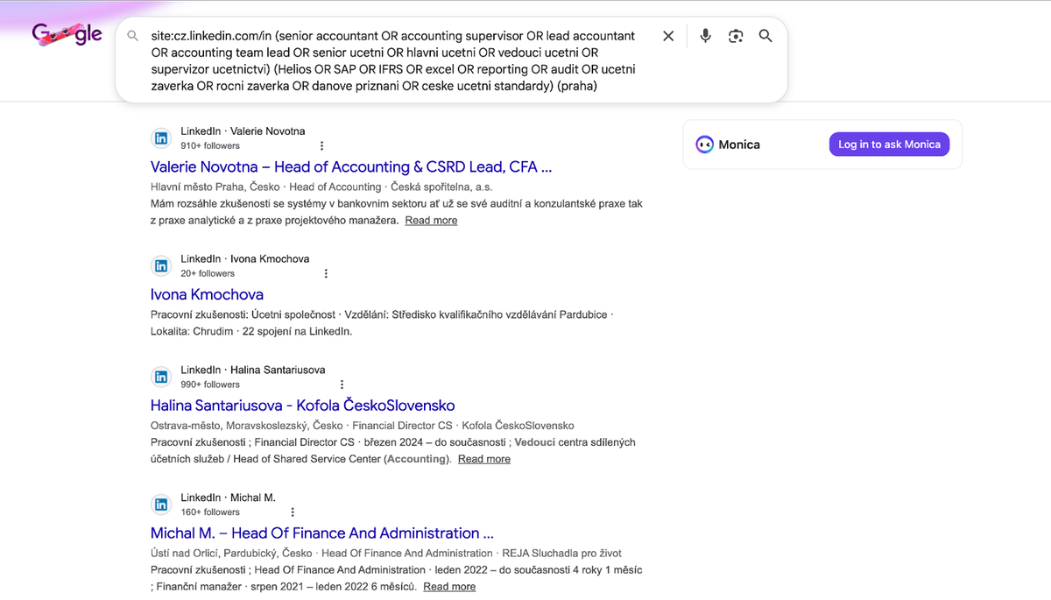Screen dimensions: 1051x600
Task: Open more options for Valerie Novotna result
Action: (x=321, y=146)
